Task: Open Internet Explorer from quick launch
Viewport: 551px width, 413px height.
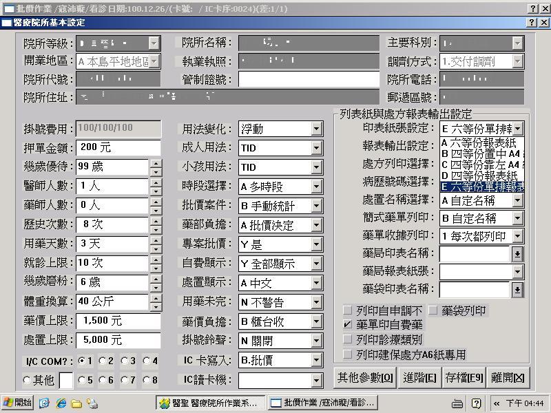Action: 61,403
